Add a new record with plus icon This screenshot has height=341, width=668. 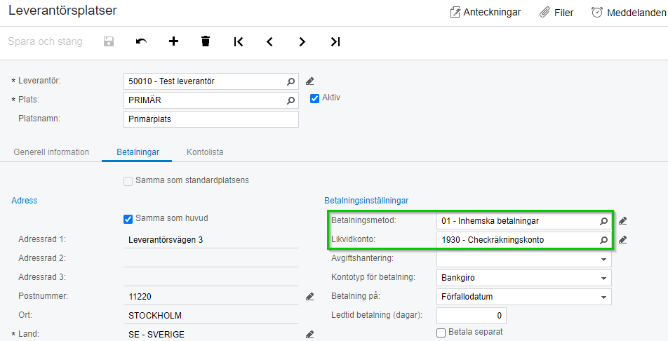[173, 41]
